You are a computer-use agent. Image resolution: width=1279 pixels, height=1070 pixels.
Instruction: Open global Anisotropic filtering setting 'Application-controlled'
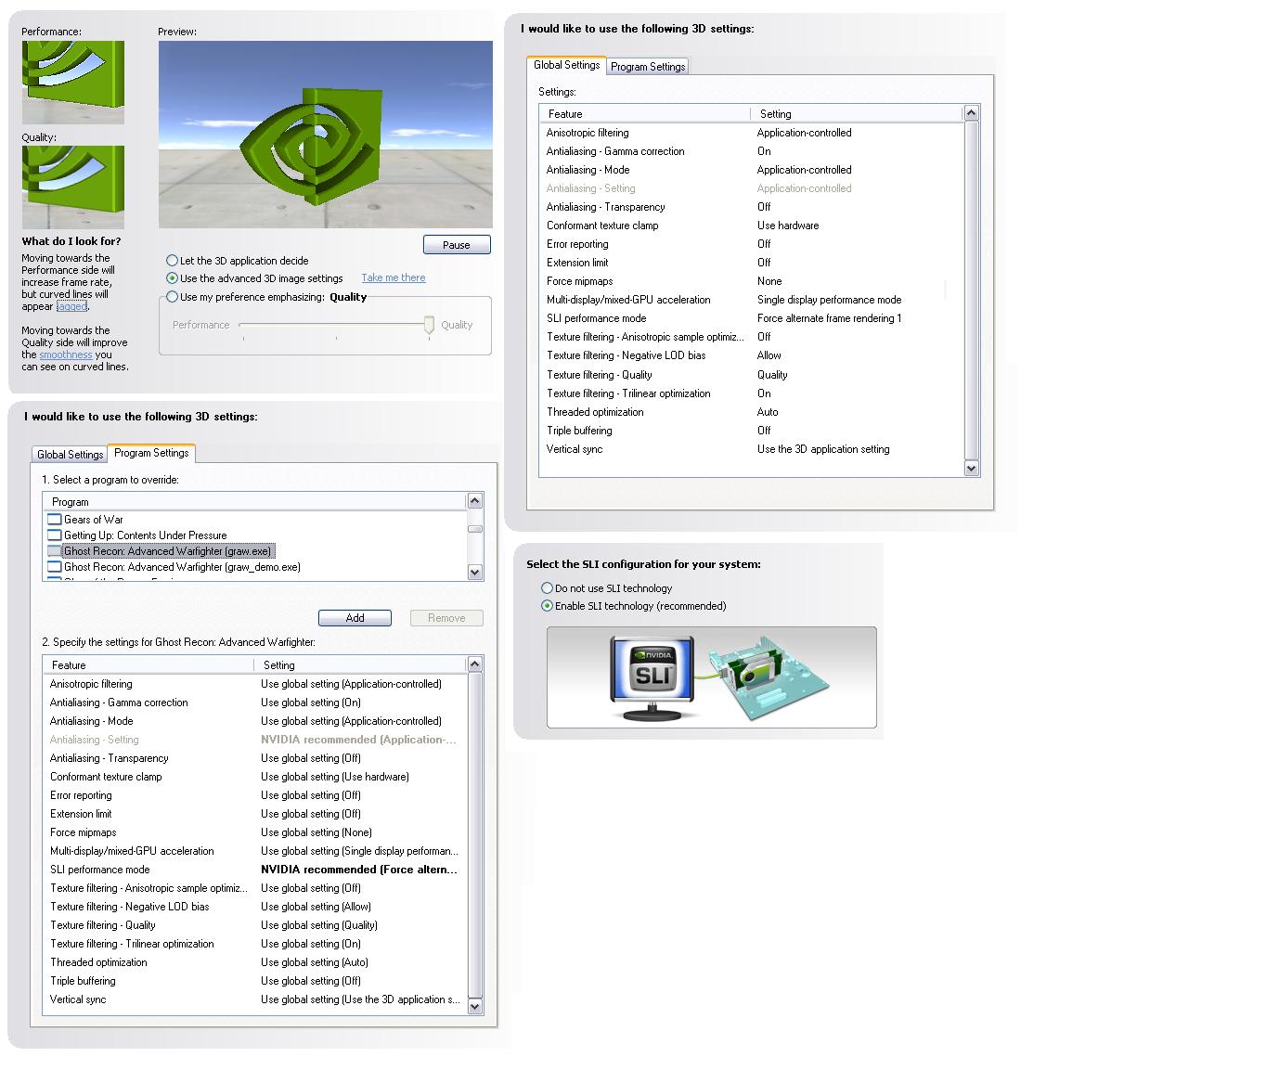coord(804,133)
